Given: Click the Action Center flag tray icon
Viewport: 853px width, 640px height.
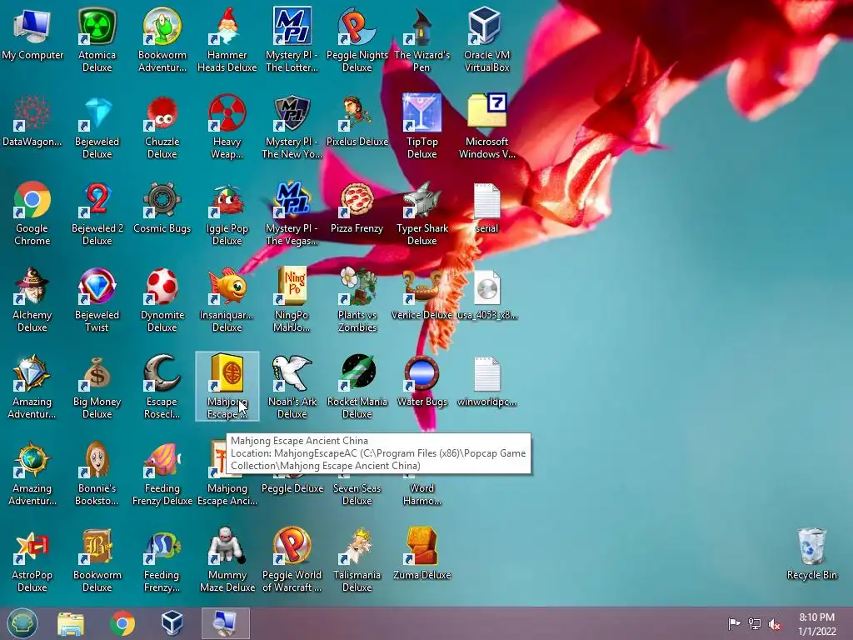Looking at the screenshot, I should [734, 623].
